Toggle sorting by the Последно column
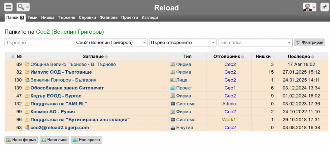 (x=313, y=57)
